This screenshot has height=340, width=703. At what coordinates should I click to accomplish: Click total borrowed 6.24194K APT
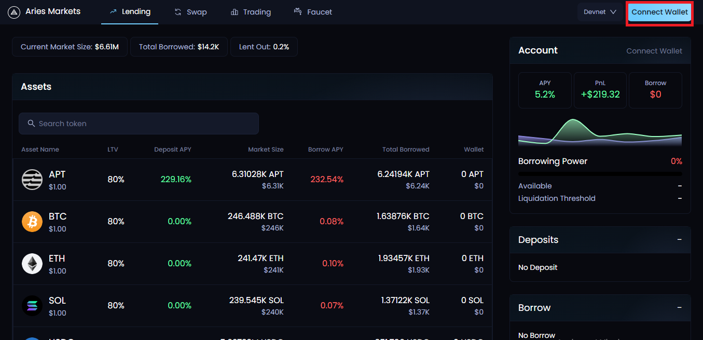point(404,174)
